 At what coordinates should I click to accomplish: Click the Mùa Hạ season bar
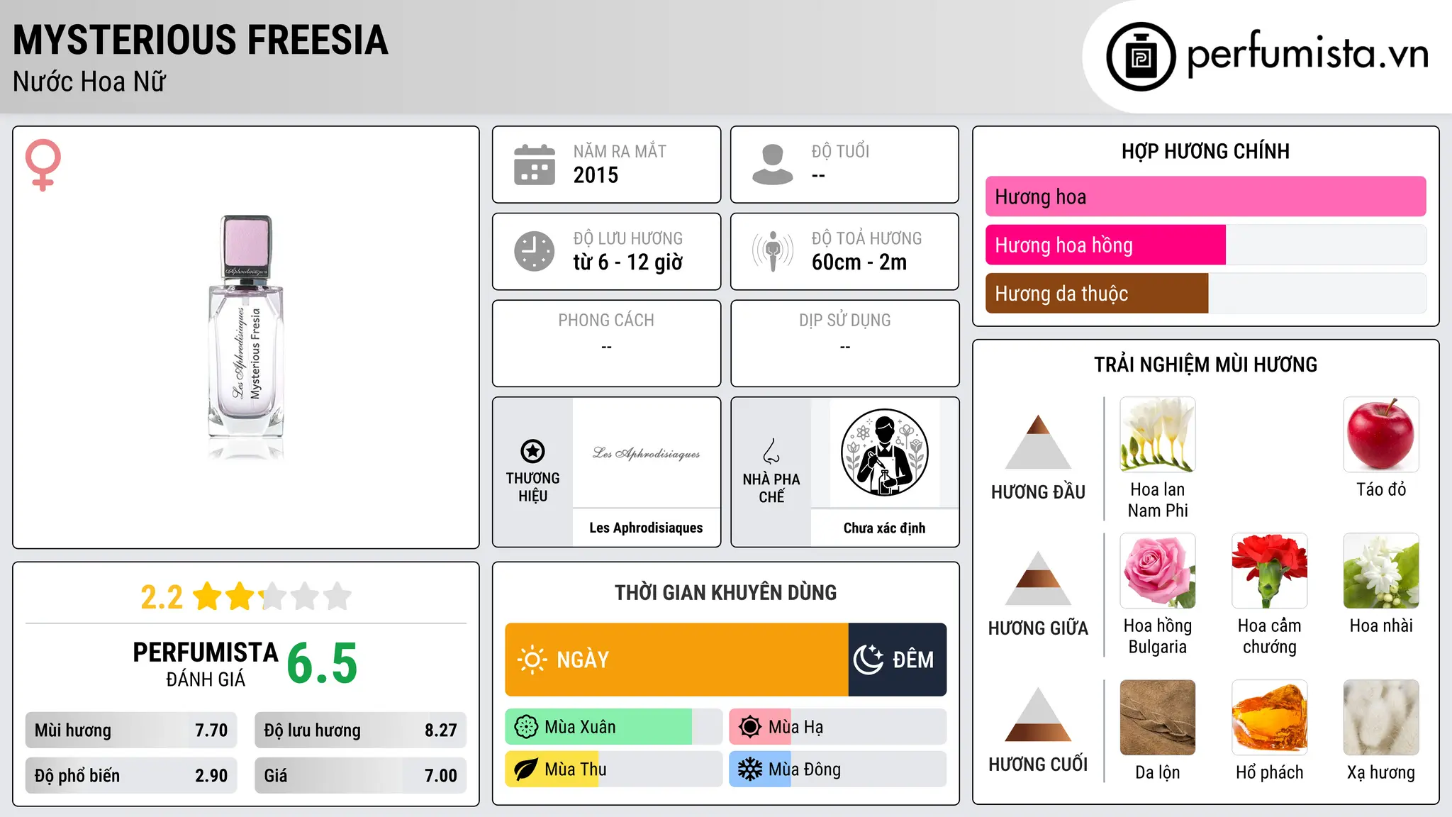(x=838, y=727)
